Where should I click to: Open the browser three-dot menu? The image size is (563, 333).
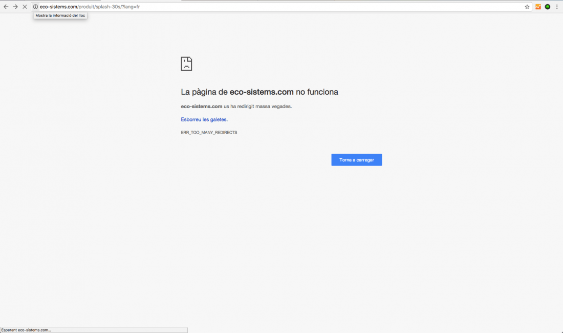pyautogui.click(x=557, y=7)
